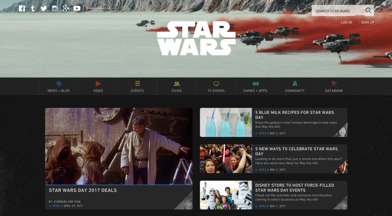Open the stormtroopers family thumbnail
Viewport: 392px width, 216px height.
[x=226, y=195]
